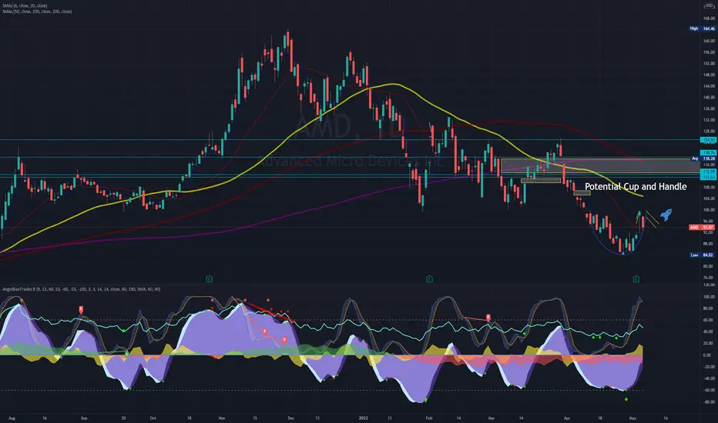Click the 124.93 horizontal line price label
The image size is (718, 423).
coord(708,139)
